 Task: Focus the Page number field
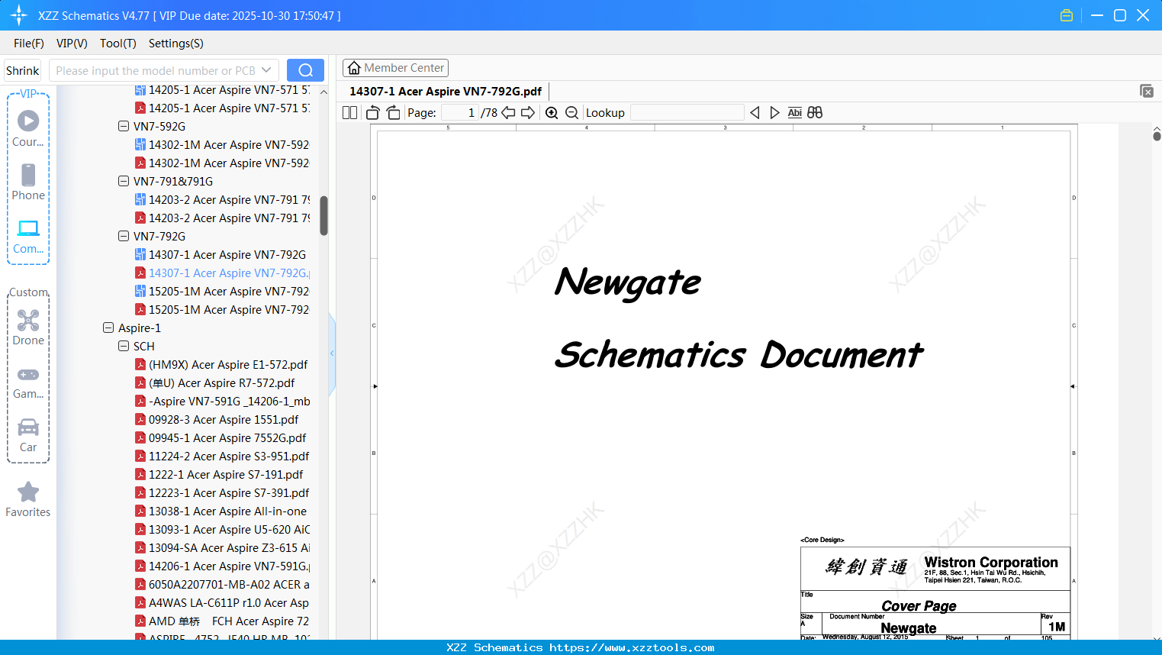coord(459,113)
